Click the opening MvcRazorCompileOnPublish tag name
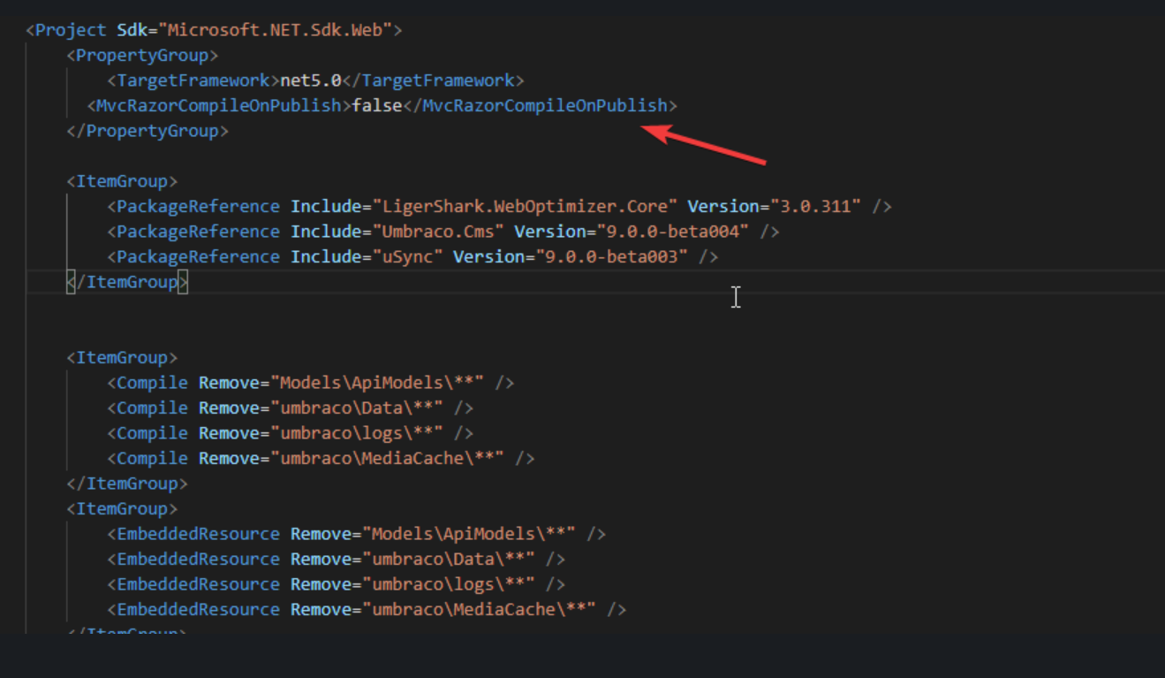 (x=218, y=106)
